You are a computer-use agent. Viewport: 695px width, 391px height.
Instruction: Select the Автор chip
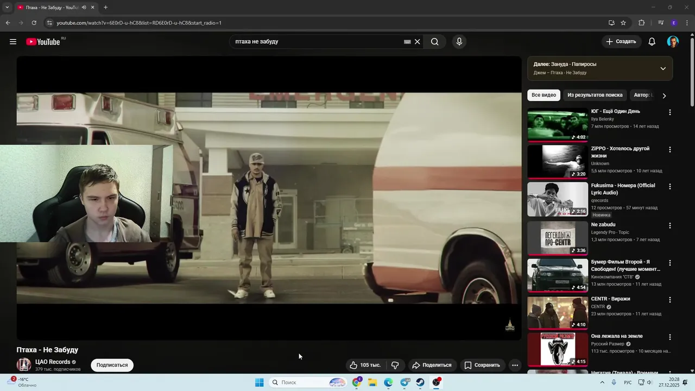pos(642,95)
